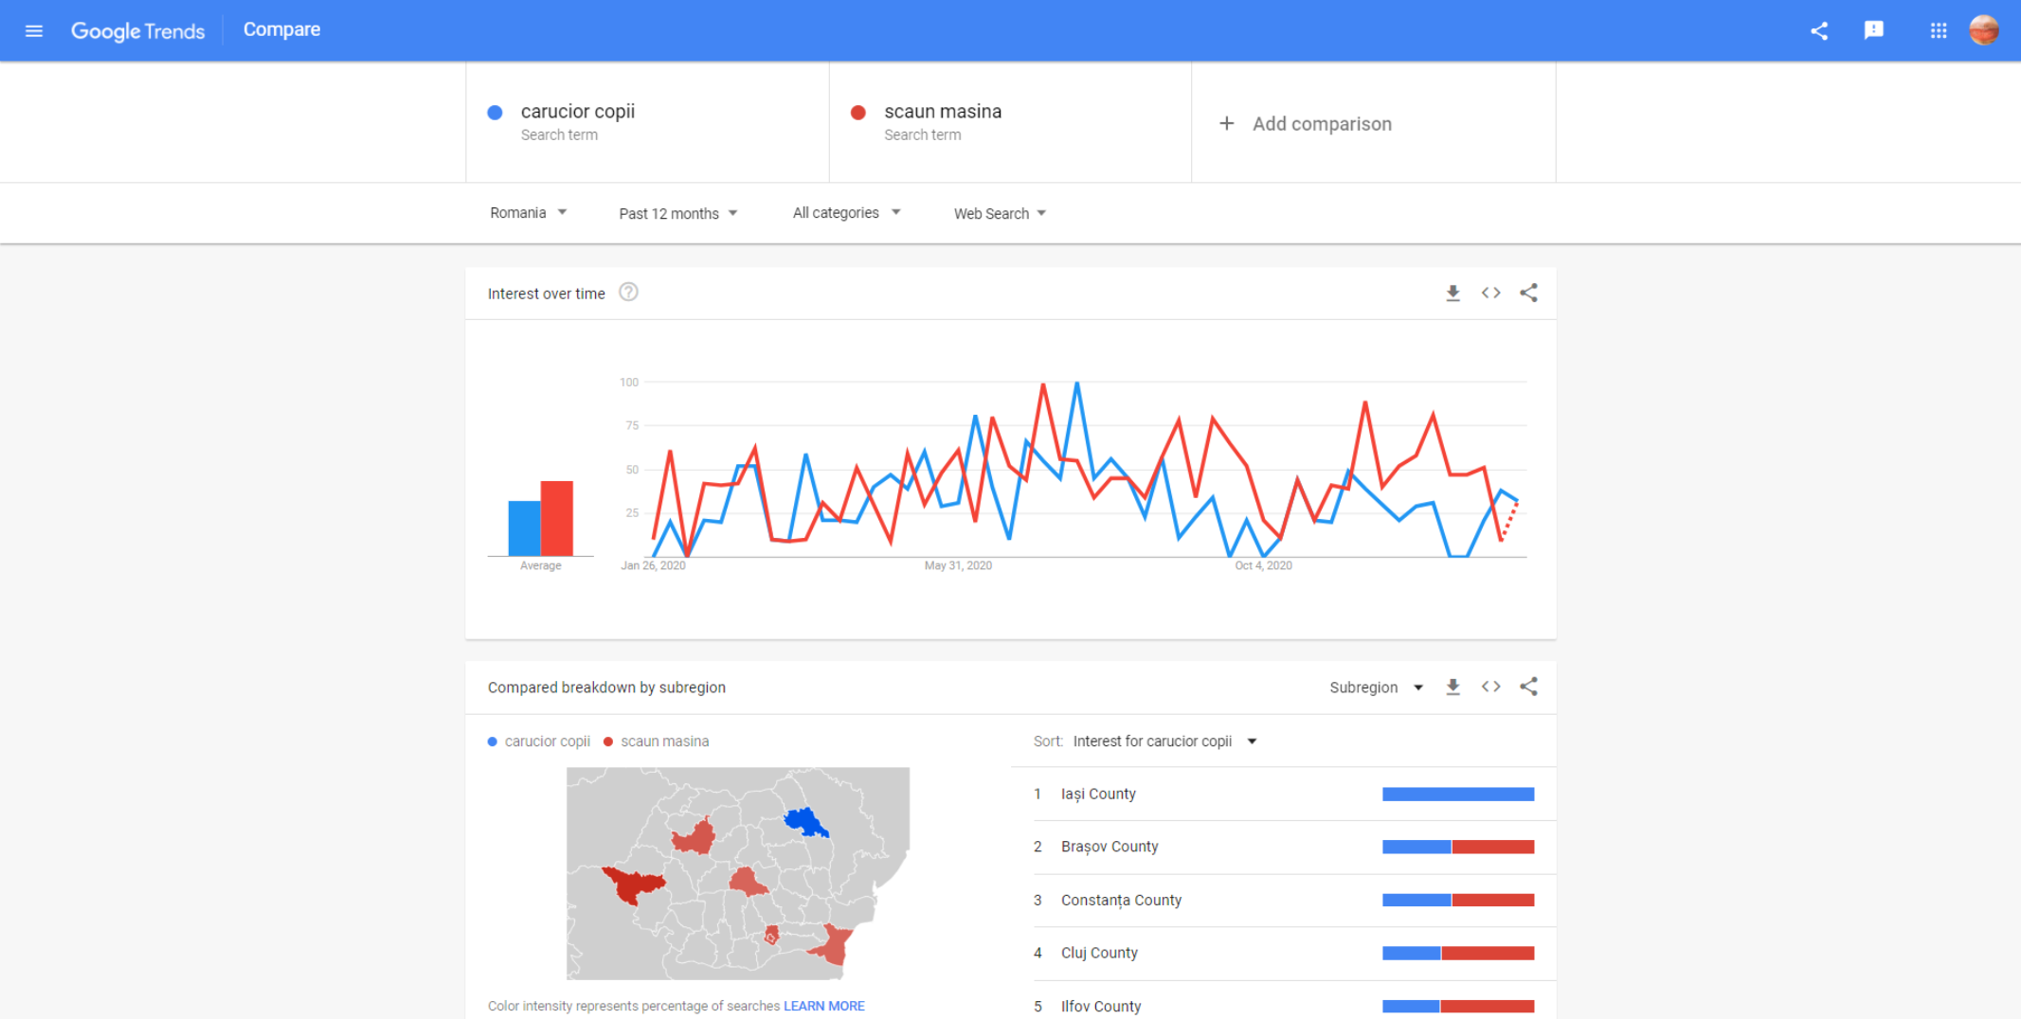The image size is (2021, 1019).
Task: Open the Past 12 months dropdown
Action: (677, 214)
